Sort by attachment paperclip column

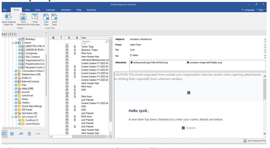pyautogui.click(x=77, y=38)
